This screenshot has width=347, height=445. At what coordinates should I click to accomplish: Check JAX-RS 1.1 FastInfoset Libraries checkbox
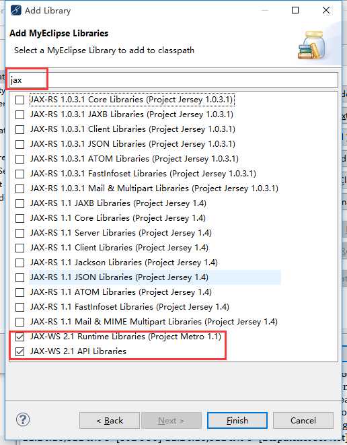[20, 307]
